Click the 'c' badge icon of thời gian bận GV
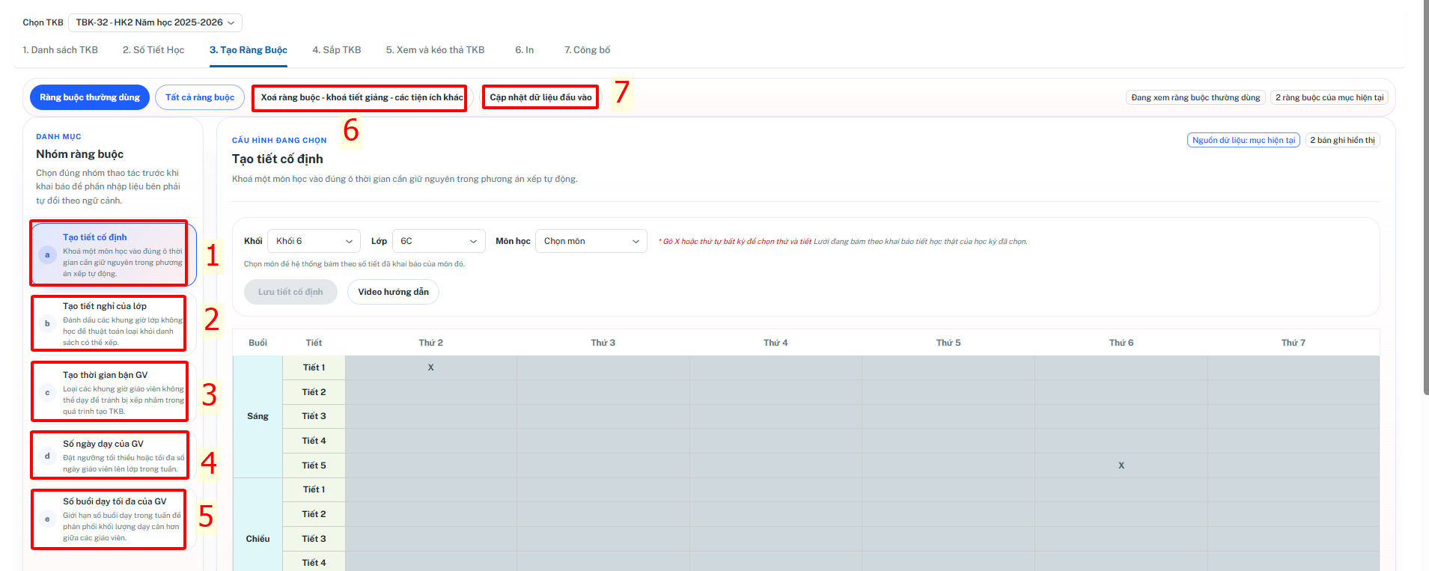The height and width of the screenshot is (571, 1429). pyautogui.click(x=47, y=393)
